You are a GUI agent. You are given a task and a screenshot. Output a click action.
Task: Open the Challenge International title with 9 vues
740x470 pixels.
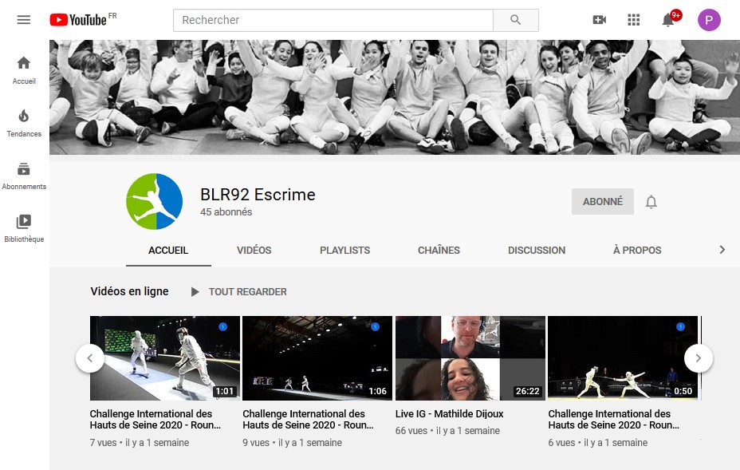(x=308, y=420)
